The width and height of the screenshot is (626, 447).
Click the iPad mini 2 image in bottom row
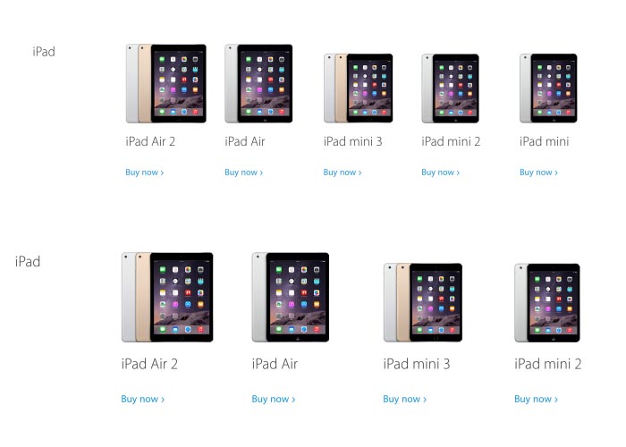coord(547,302)
